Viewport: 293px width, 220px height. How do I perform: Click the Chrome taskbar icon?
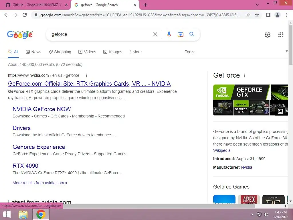coord(41,214)
